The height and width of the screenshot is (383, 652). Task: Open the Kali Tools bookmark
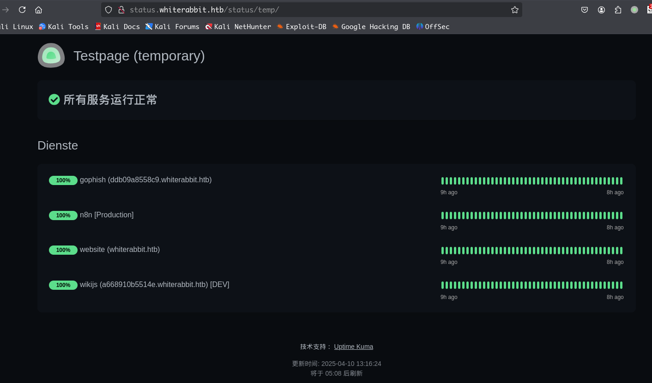[64, 27]
